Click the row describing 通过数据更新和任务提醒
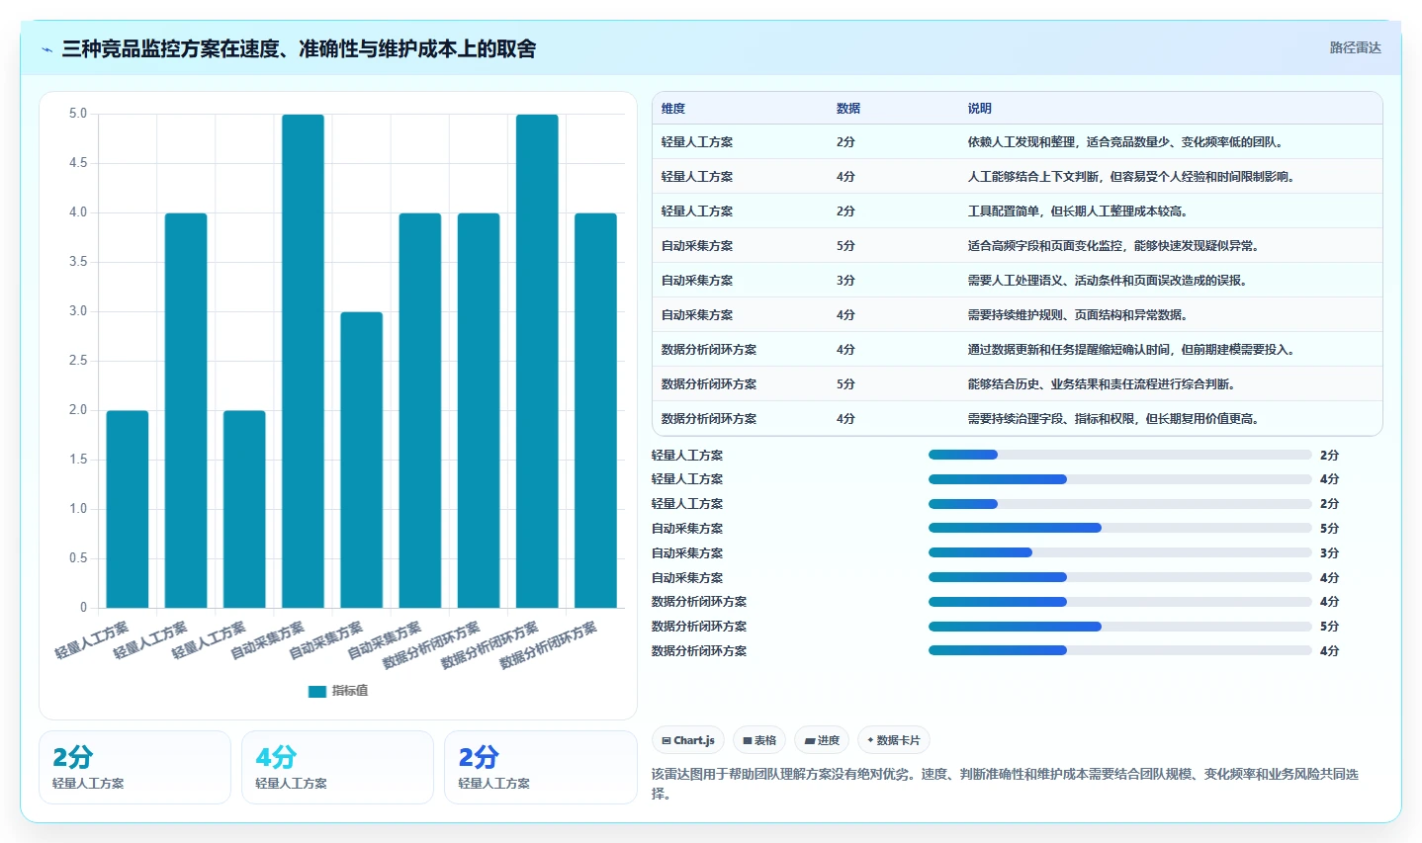Screen dimensions: 1422x843 coord(1017,350)
